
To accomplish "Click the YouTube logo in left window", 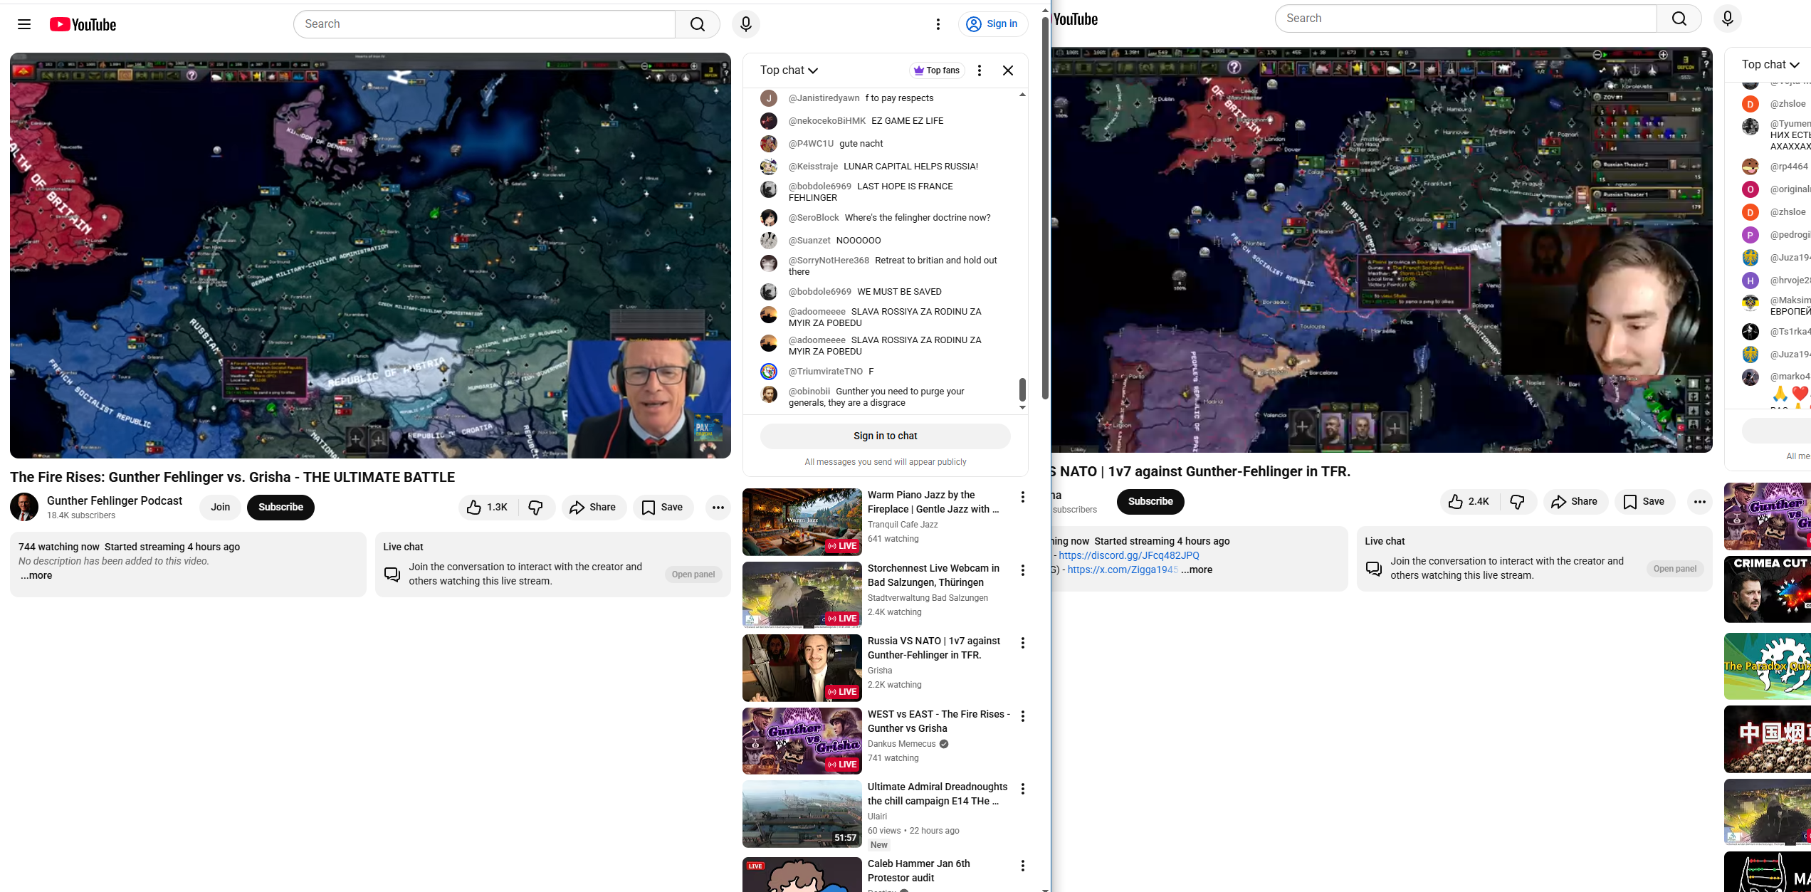I will 83,24.
